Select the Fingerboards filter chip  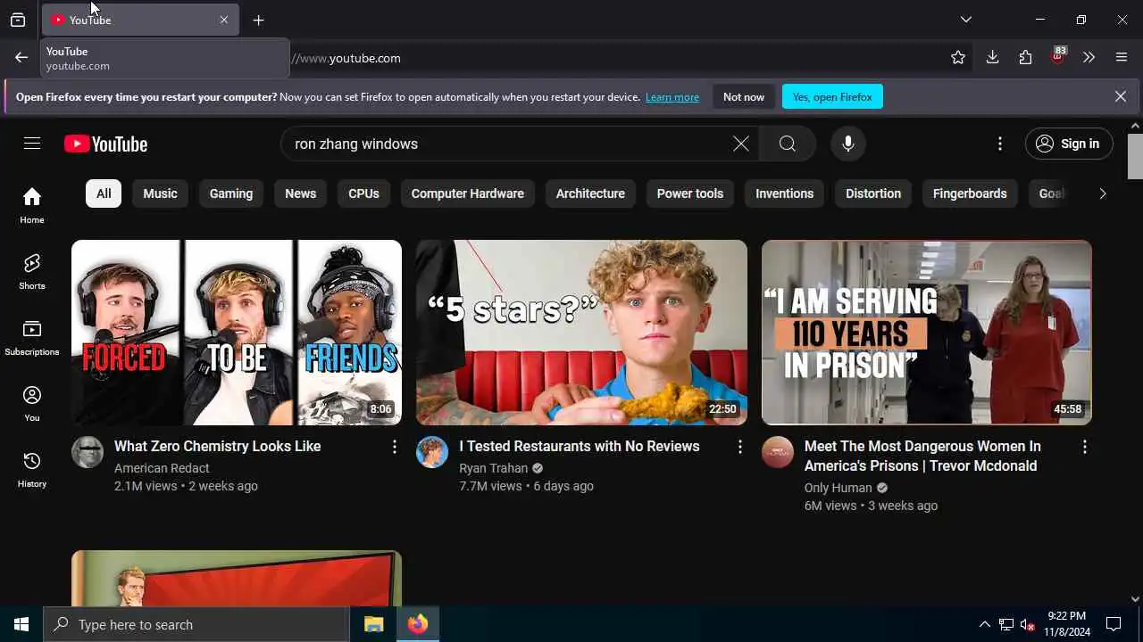(970, 193)
